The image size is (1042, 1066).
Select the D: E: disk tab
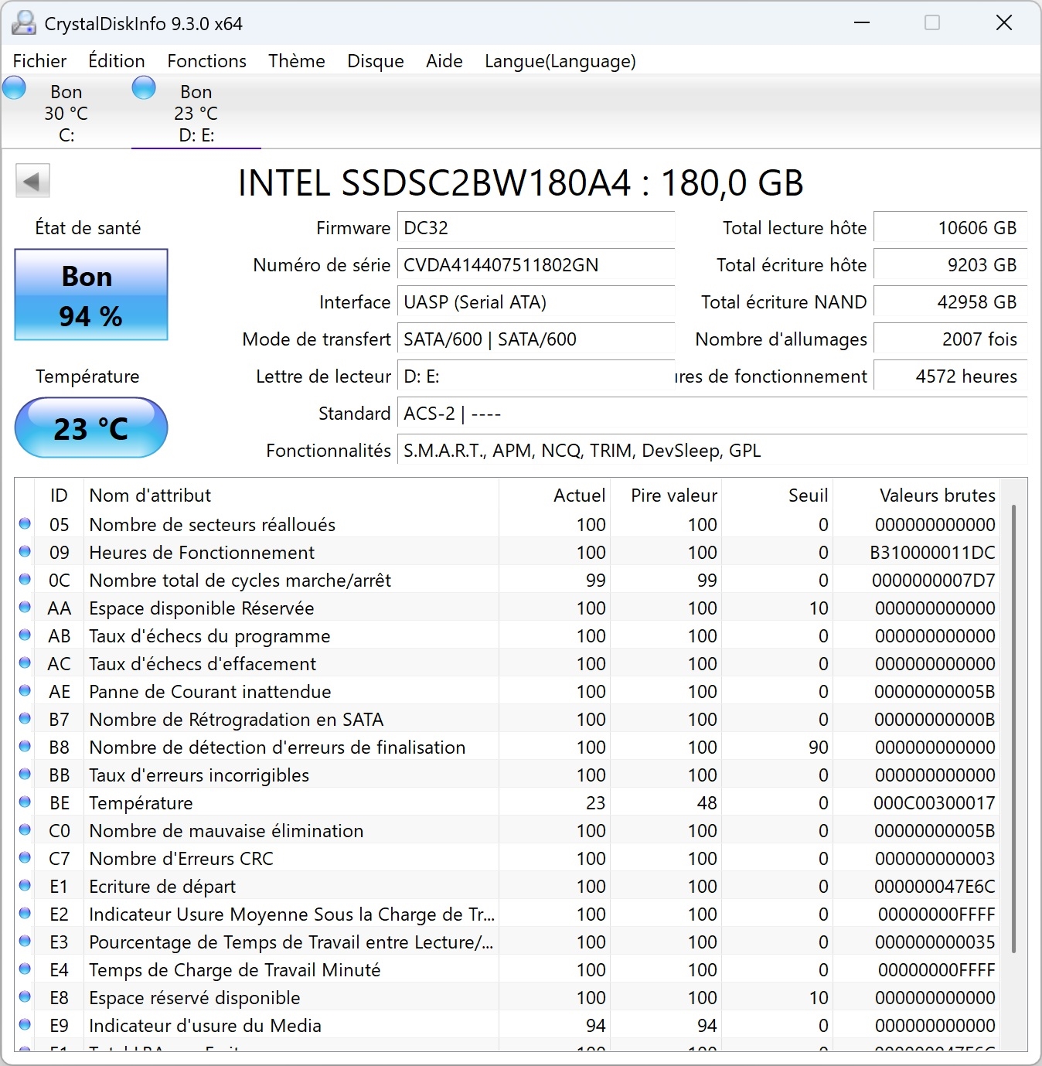pos(196,113)
